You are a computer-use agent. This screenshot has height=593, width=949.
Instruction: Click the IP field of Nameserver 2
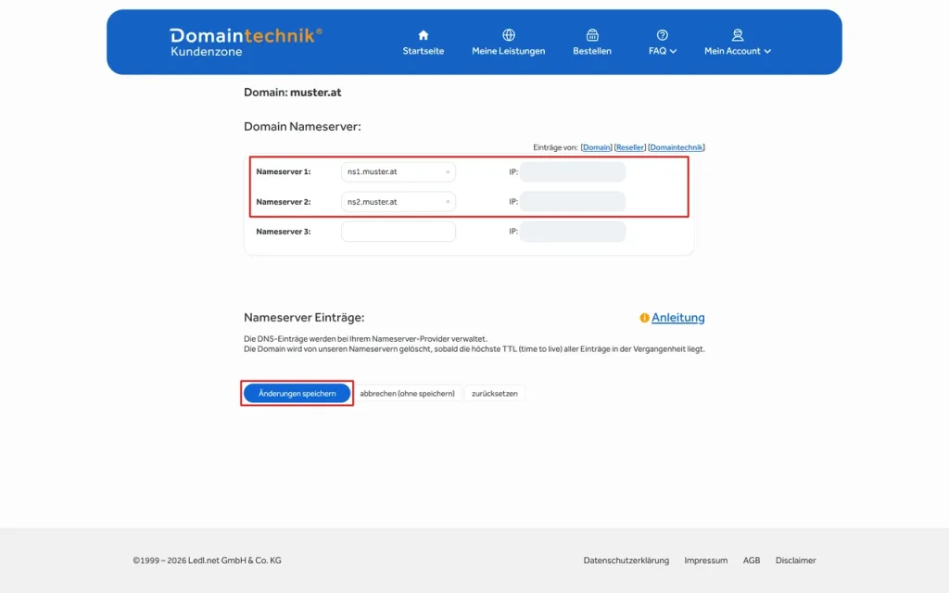tap(573, 202)
